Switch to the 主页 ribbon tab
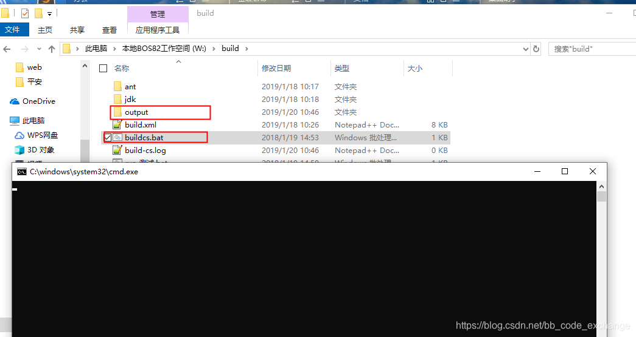 coord(45,30)
